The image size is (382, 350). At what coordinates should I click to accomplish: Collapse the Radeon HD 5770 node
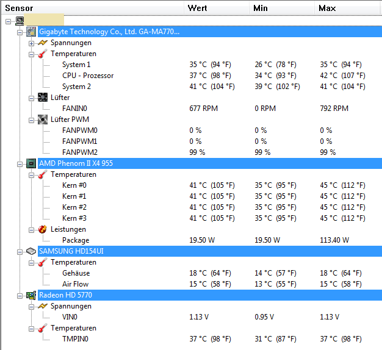[x=20, y=296]
